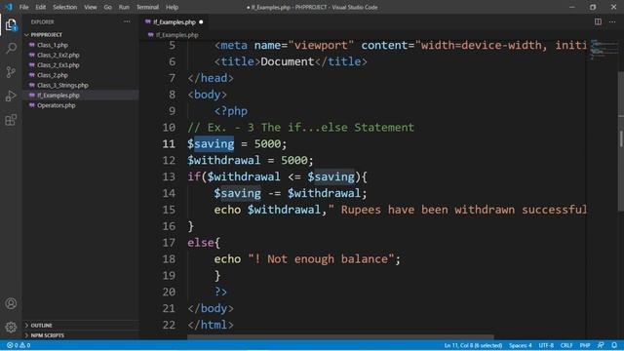The height and width of the screenshot is (351, 624).
Task: Click the Ln 11, Col 8 cursor position
Action: point(473,345)
